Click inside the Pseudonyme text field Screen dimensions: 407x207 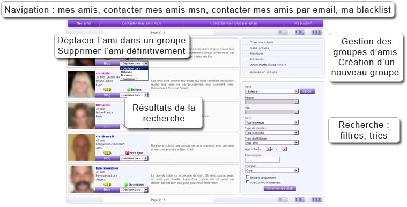pos(262,159)
